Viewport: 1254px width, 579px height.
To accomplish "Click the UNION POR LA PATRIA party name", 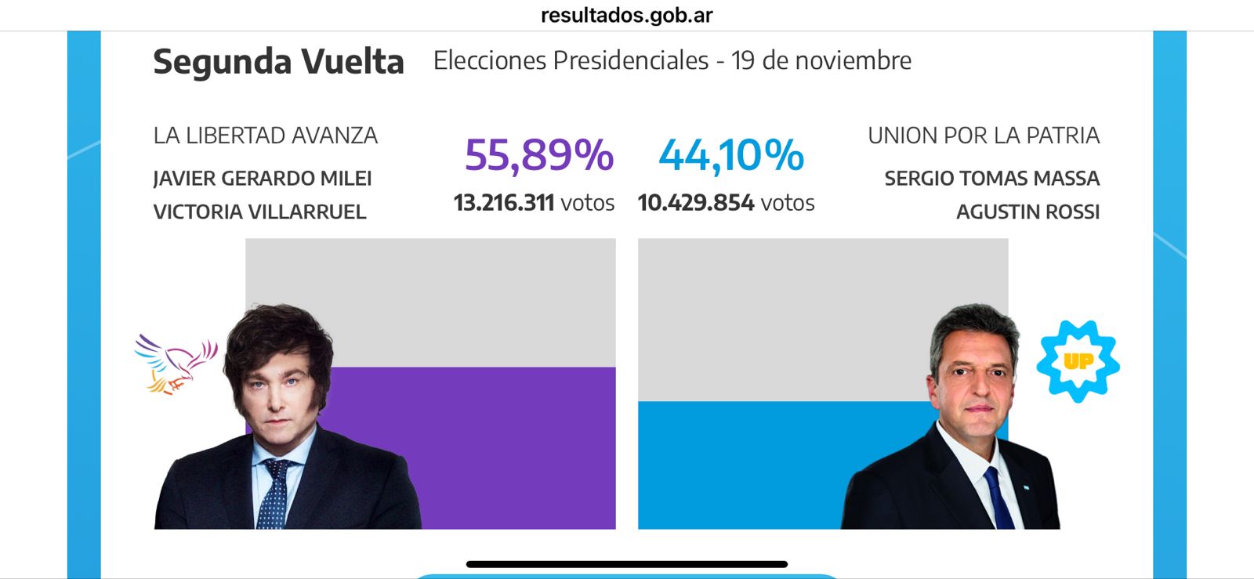I will (x=984, y=136).
